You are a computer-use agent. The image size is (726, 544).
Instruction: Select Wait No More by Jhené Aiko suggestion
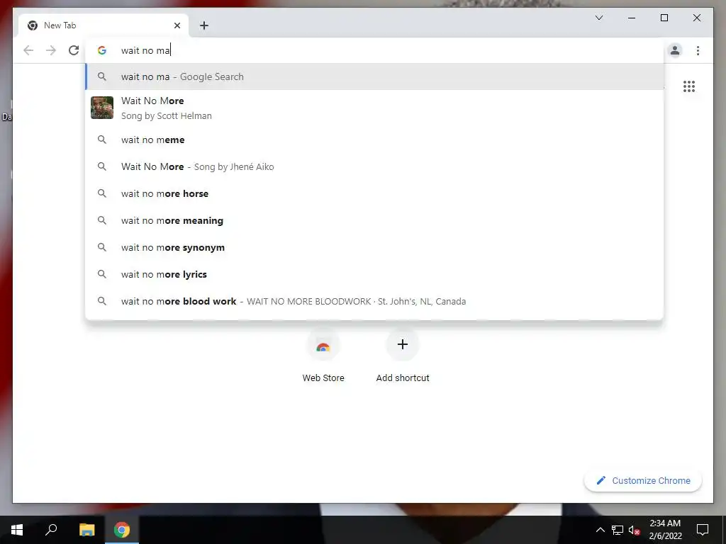[x=374, y=166]
